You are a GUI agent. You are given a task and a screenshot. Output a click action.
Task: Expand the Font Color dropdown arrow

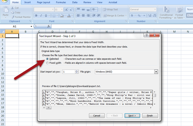tap(72, 16)
